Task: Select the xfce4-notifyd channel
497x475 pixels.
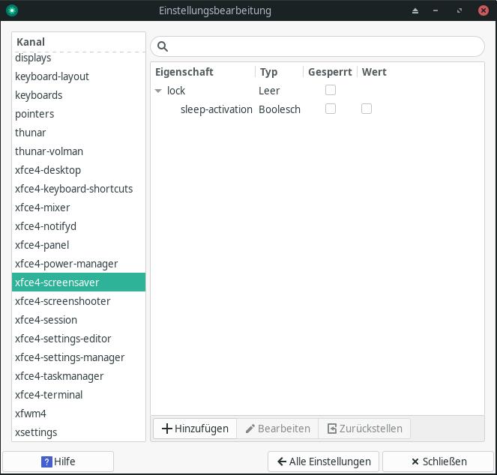Action: coord(79,226)
